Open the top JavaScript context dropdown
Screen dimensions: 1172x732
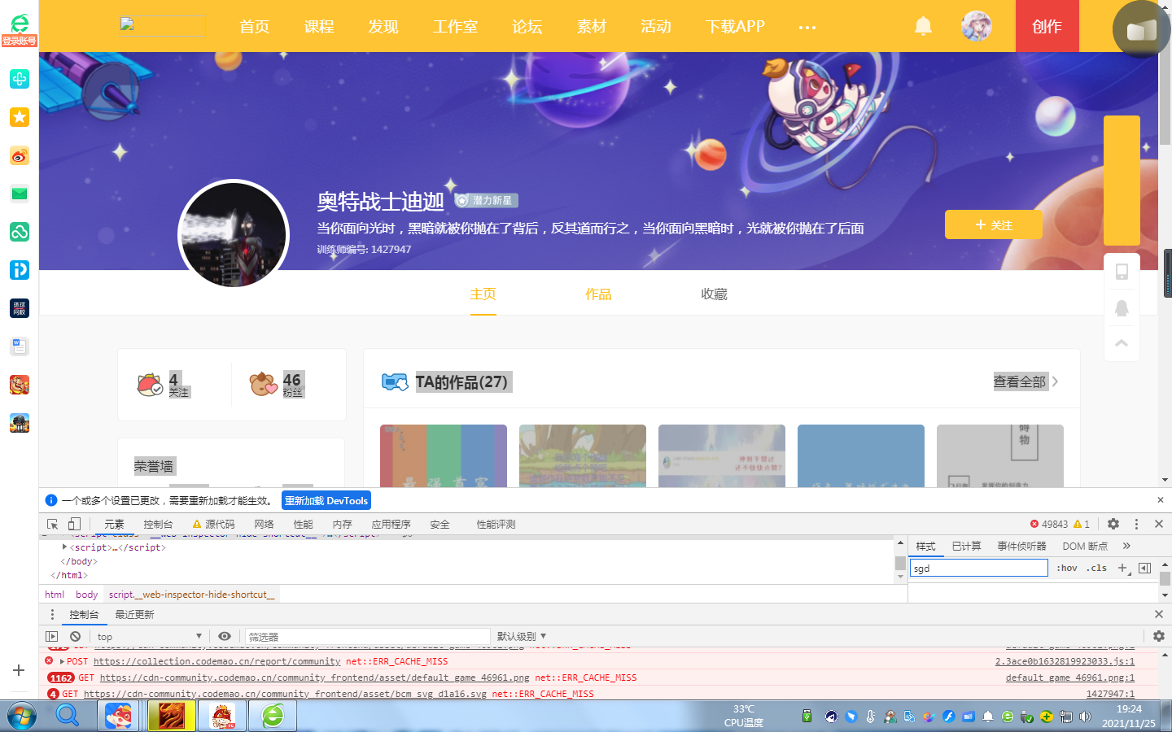(x=149, y=636)
